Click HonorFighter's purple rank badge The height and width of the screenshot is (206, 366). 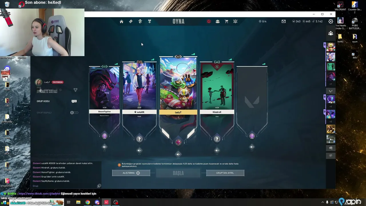pos(104,136)
